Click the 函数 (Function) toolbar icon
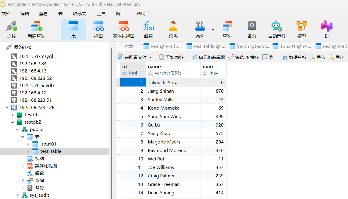 point(148,29)
